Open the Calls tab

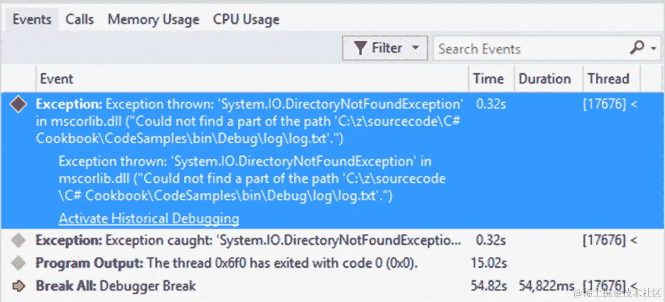(x=80, y=20)
